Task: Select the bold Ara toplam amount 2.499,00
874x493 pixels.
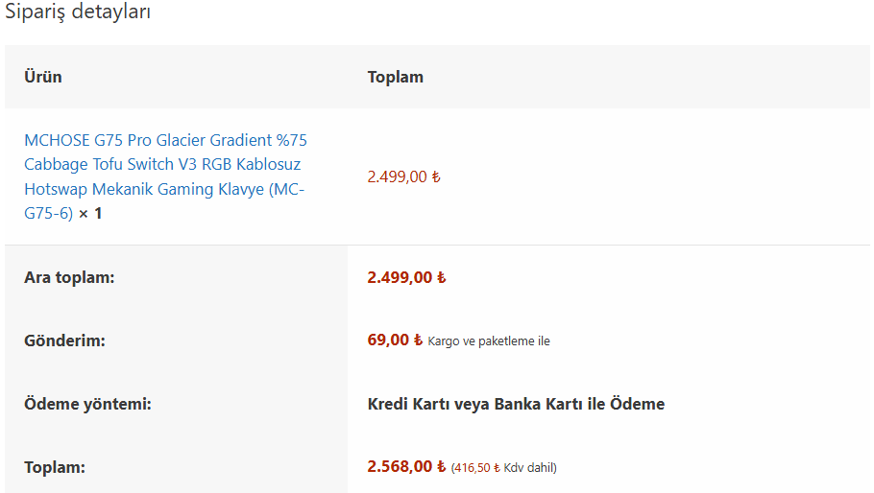Action: click(406, 277)
